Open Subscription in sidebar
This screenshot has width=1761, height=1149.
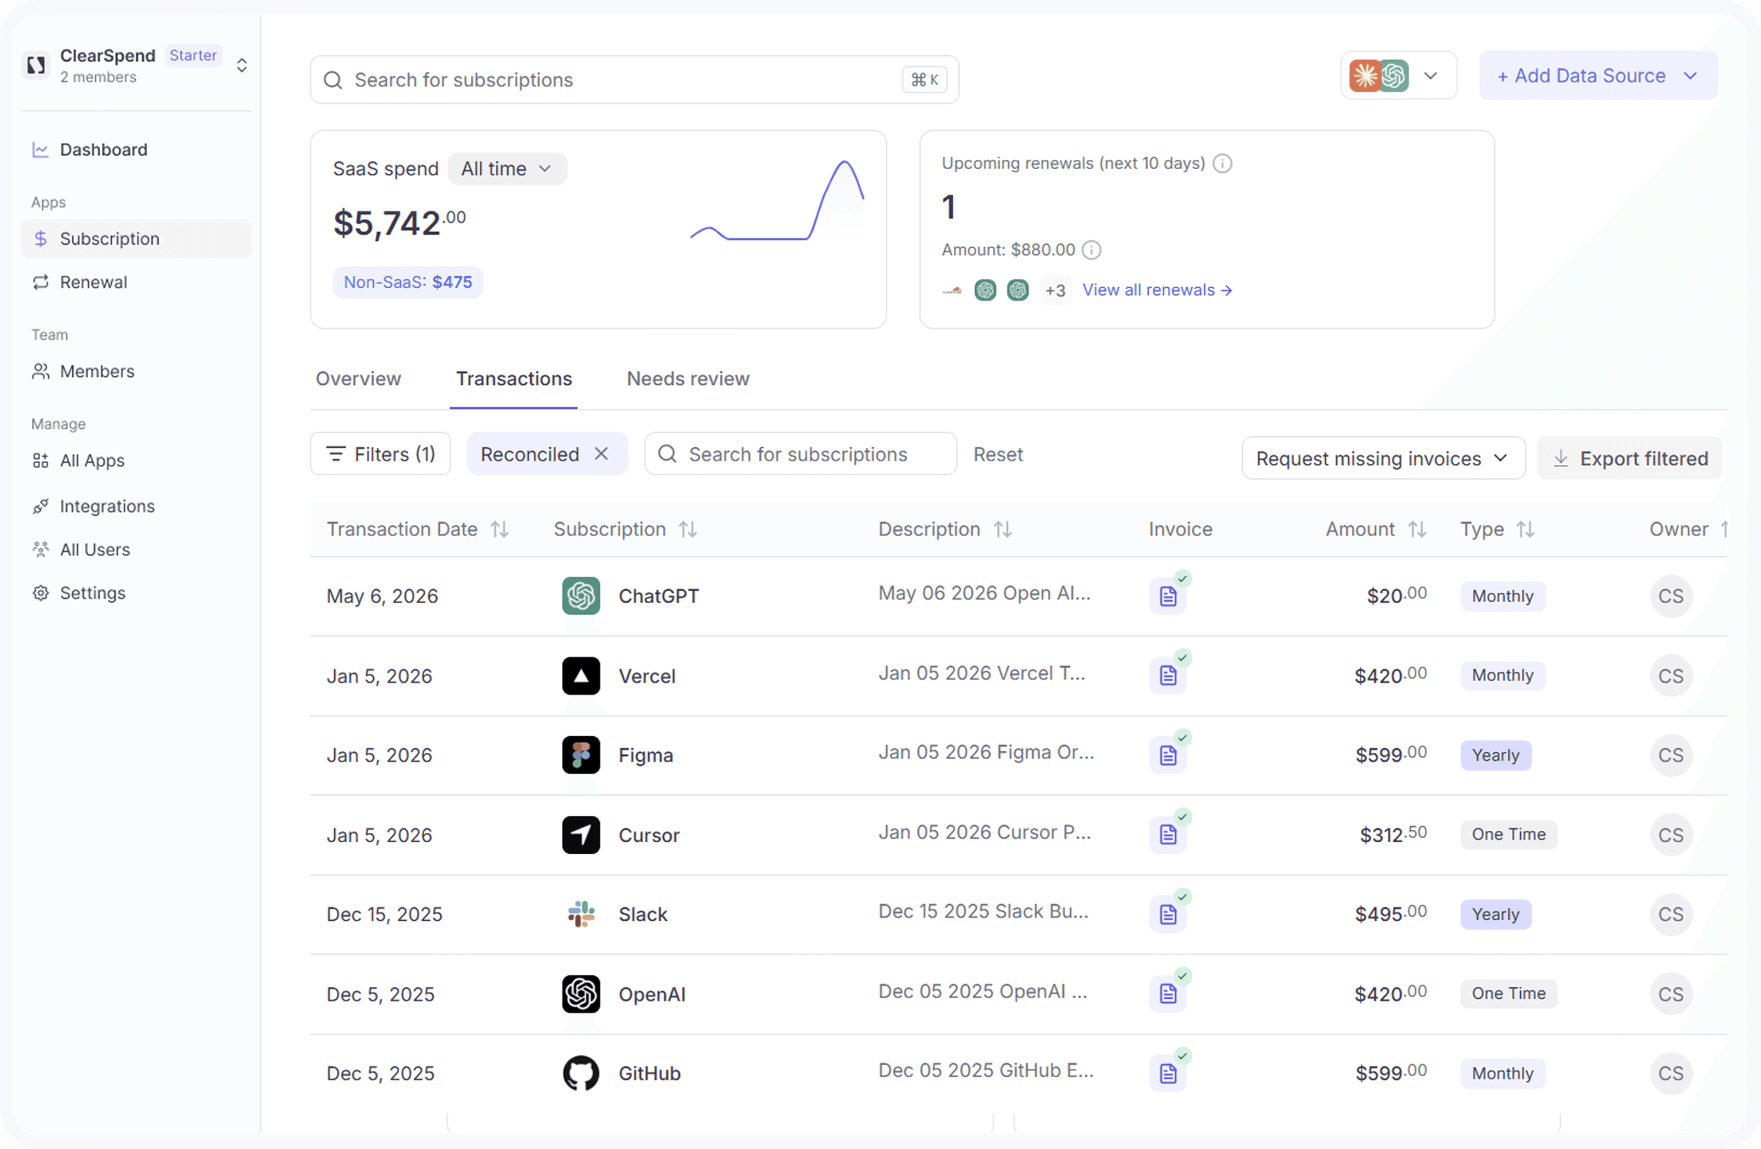click(137, 239)
